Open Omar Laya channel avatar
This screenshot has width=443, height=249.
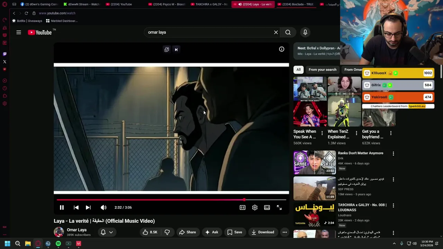pos(59,232)
